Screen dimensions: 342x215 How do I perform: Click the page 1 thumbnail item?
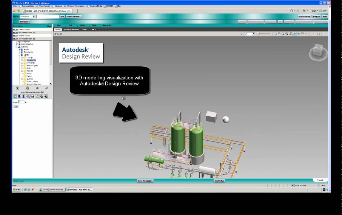[x=16, y=107]
